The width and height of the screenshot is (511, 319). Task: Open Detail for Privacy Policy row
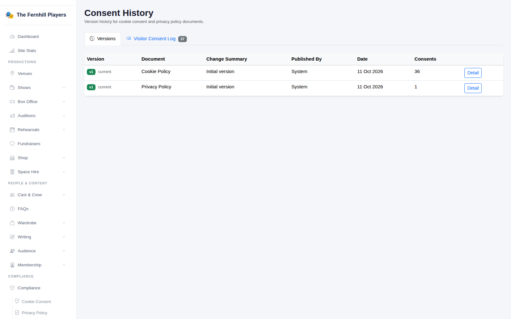[473, 88]
